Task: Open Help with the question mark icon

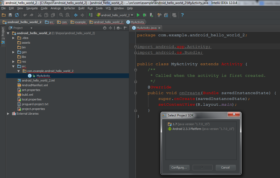Action: [182, 15]
